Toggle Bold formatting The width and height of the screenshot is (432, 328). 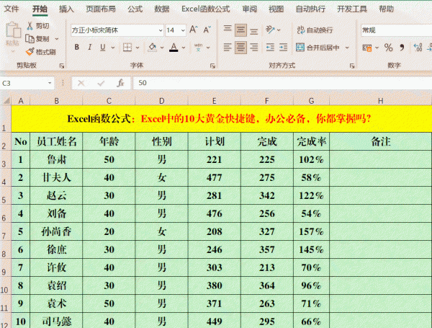click(x=77, y=48)
